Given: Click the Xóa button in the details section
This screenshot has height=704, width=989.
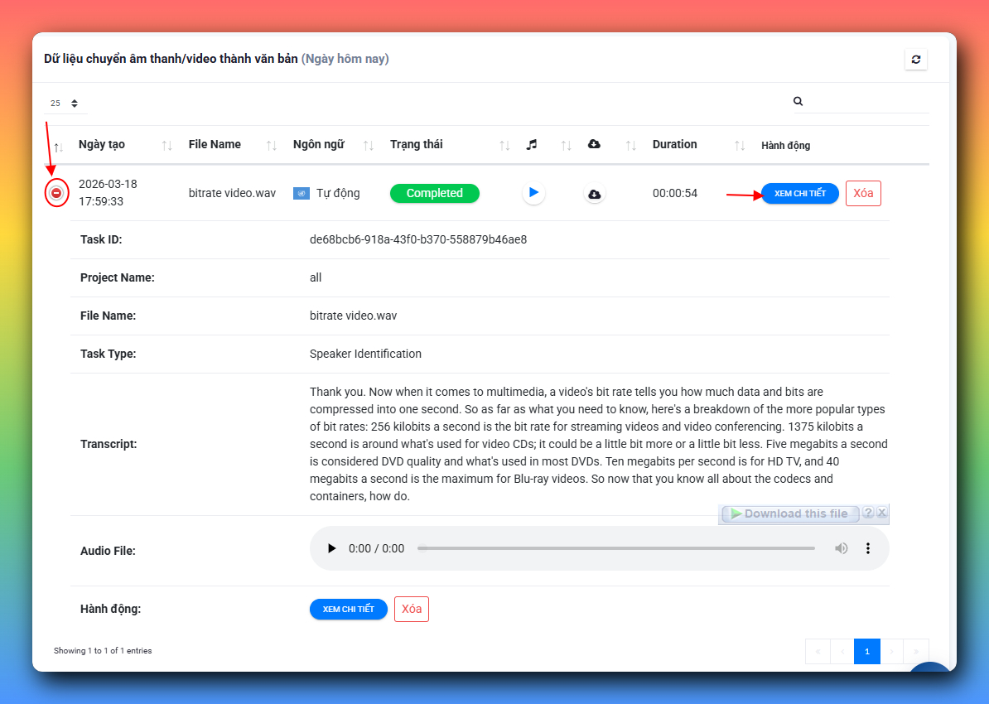Looking at the screenshot, I should pyautogui.click(x=412, y=609).
